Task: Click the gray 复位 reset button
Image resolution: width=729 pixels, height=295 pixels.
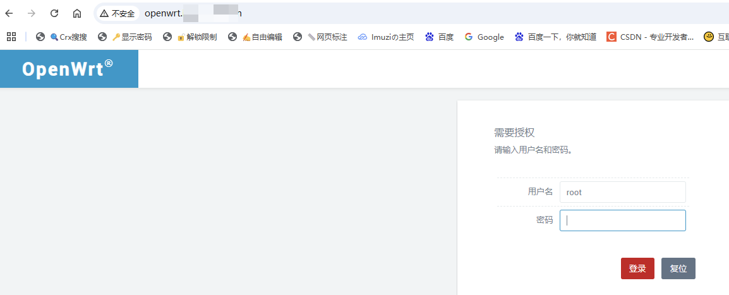Action: 678,268
